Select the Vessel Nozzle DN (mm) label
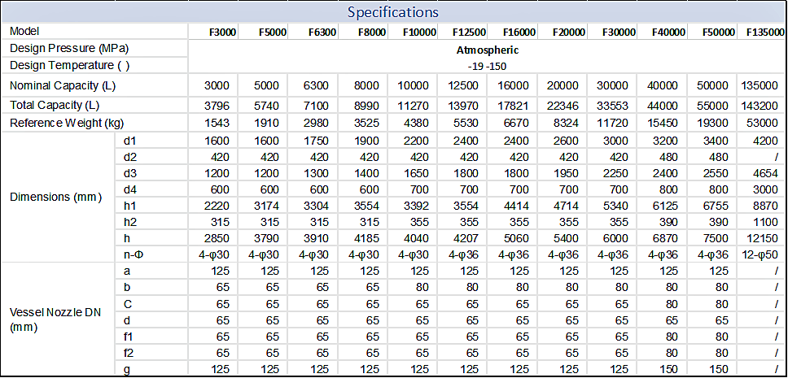 point(55,319)
